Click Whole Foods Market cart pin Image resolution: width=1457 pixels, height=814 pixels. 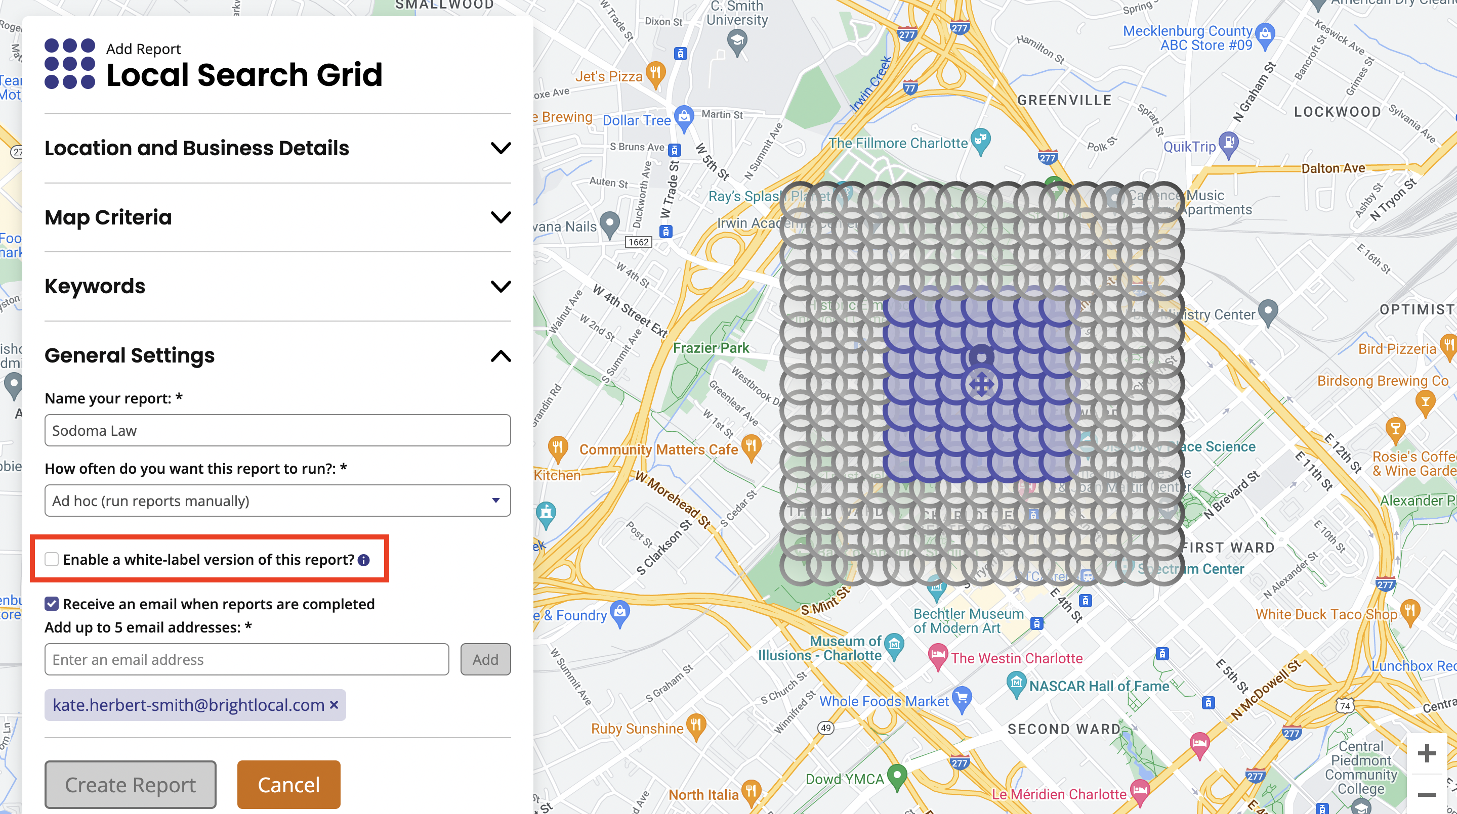click(962, 699)
